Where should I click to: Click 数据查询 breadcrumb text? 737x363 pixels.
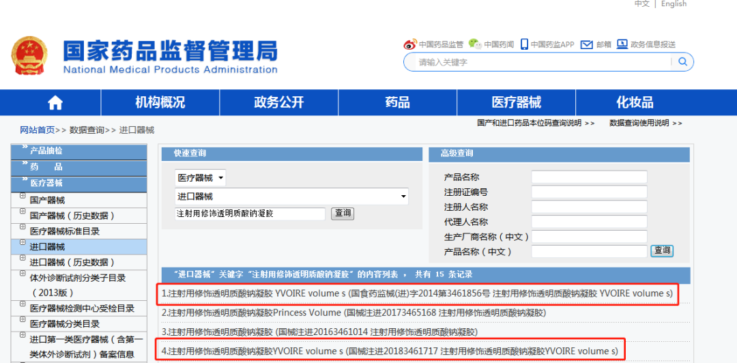pyautogui.click(x=87, y=130)
